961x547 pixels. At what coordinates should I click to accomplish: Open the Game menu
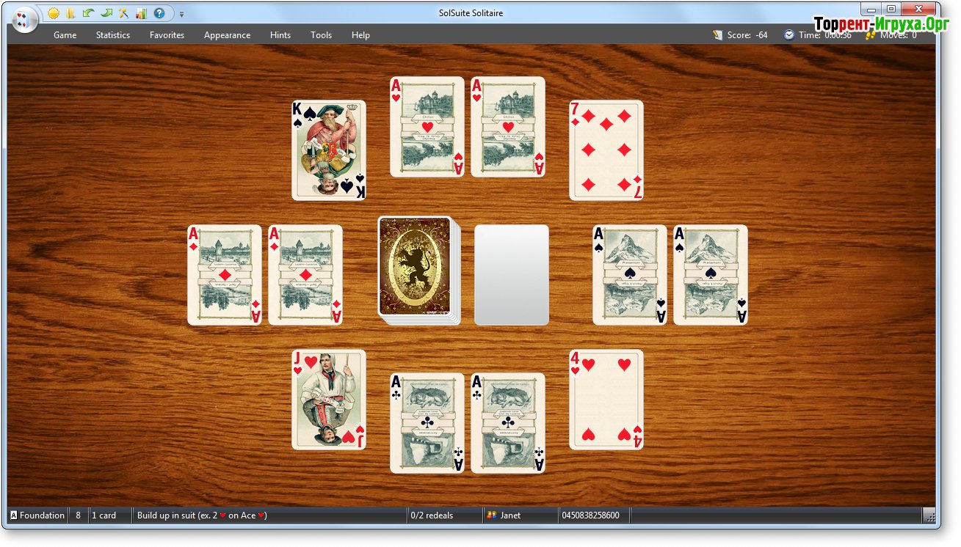coord(65,35)
